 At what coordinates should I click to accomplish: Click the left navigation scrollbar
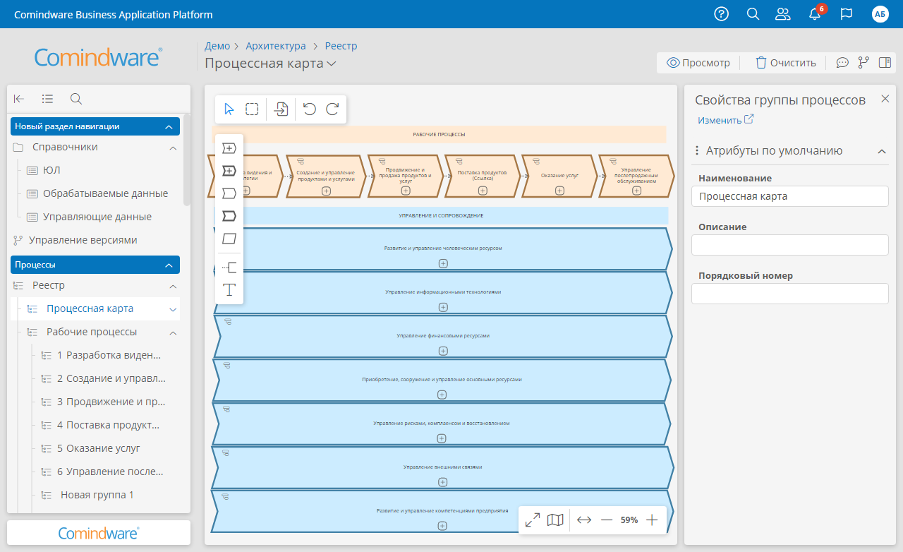pos(186,160)
